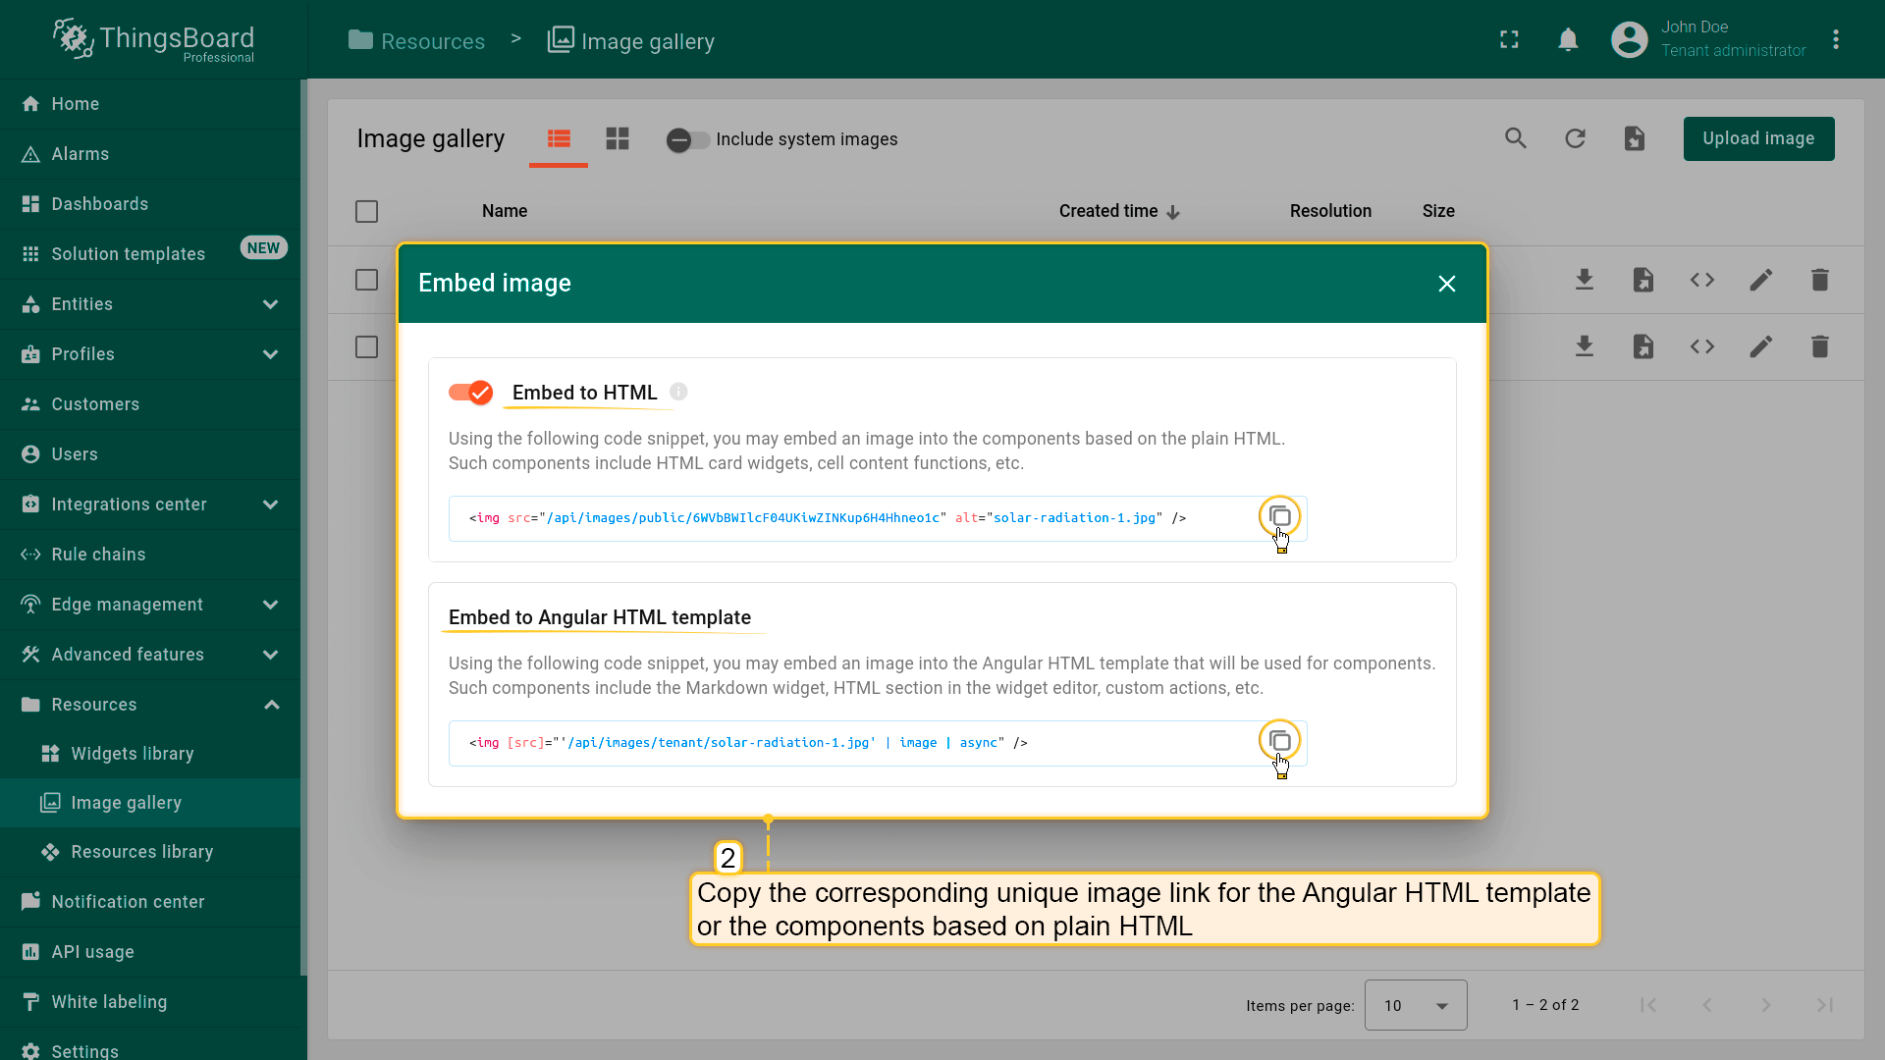Copy the Angular HTML template snippet

(x=1279, y=741)
